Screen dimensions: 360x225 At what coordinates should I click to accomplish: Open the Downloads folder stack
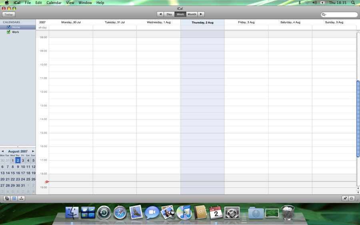(256, 213)
